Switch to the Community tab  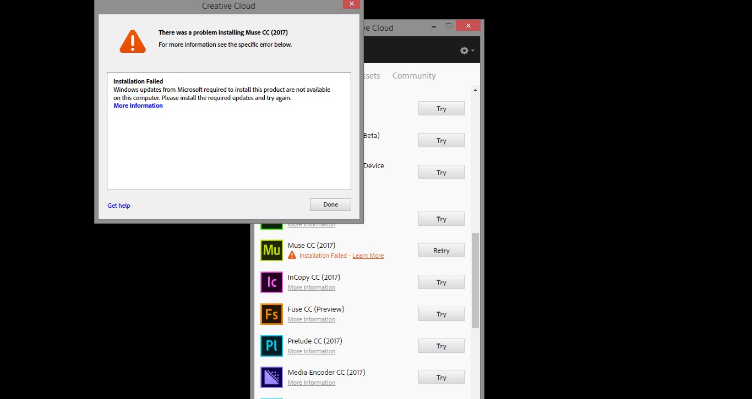coord(414,76)
